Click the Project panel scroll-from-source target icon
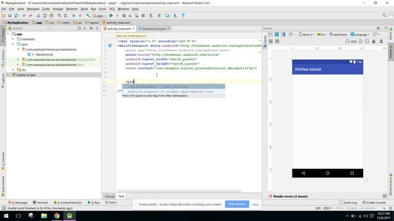 (x=79, y=28)
